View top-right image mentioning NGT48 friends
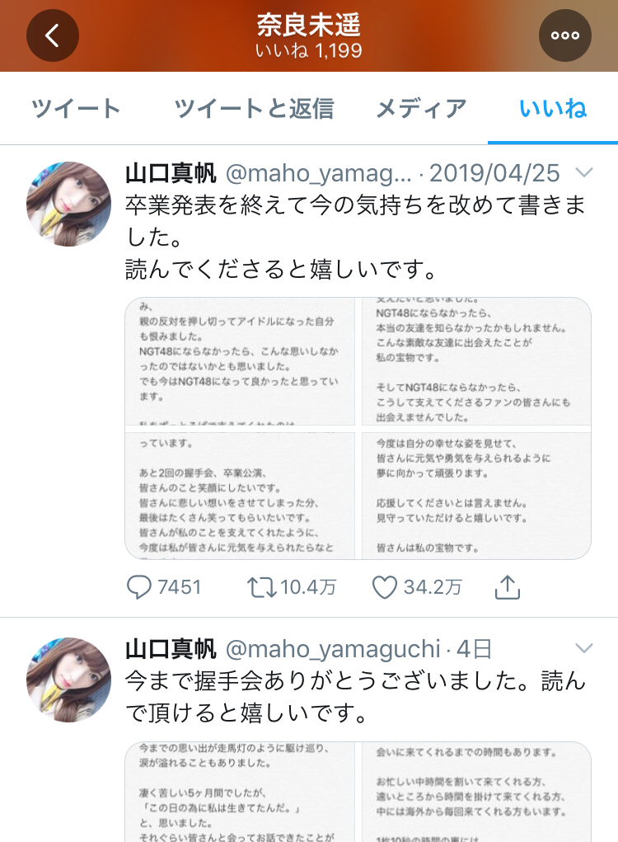This screenshot has height=842, width=618. (476, 361)
